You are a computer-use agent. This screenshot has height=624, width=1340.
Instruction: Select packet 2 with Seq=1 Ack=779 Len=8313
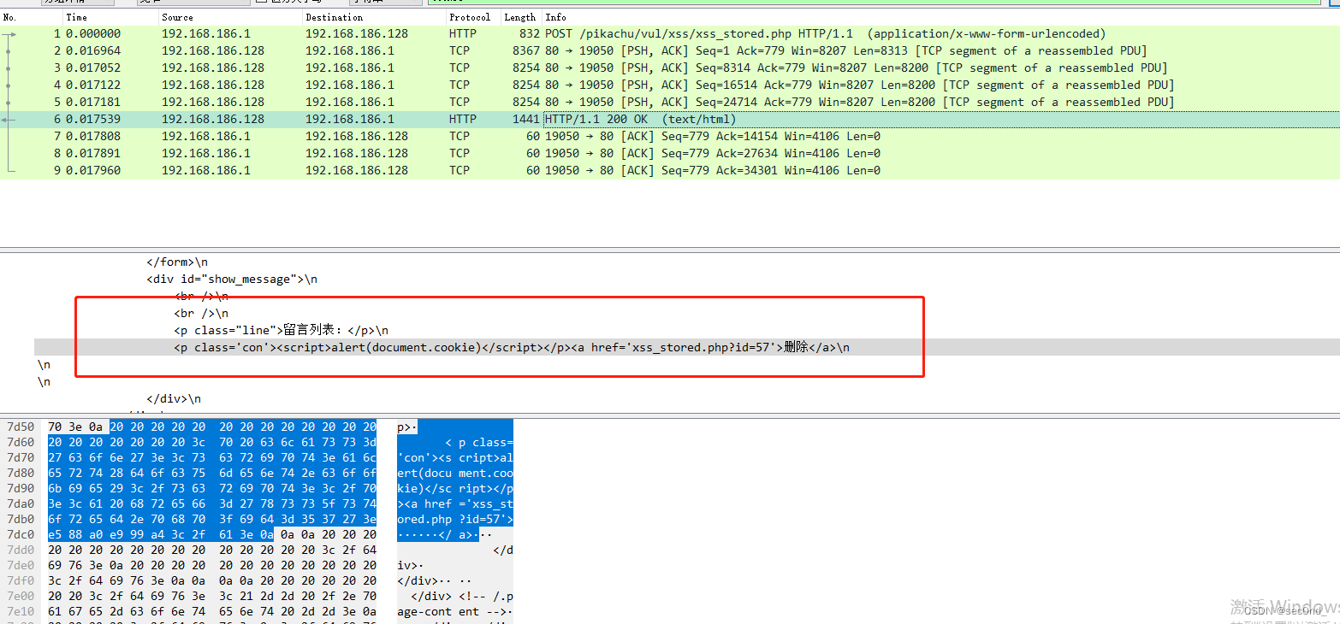click(x=670, y=51)
